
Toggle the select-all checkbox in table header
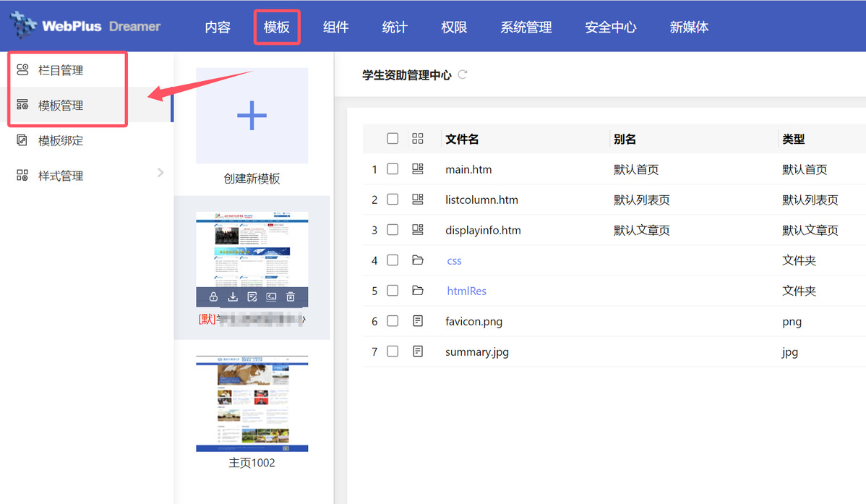[393, 139]
